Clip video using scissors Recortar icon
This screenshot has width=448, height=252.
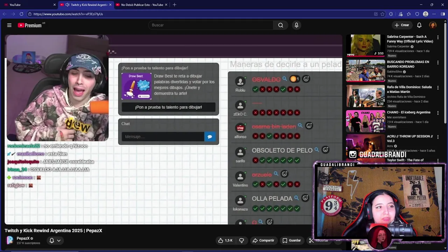tap(311, 240)
